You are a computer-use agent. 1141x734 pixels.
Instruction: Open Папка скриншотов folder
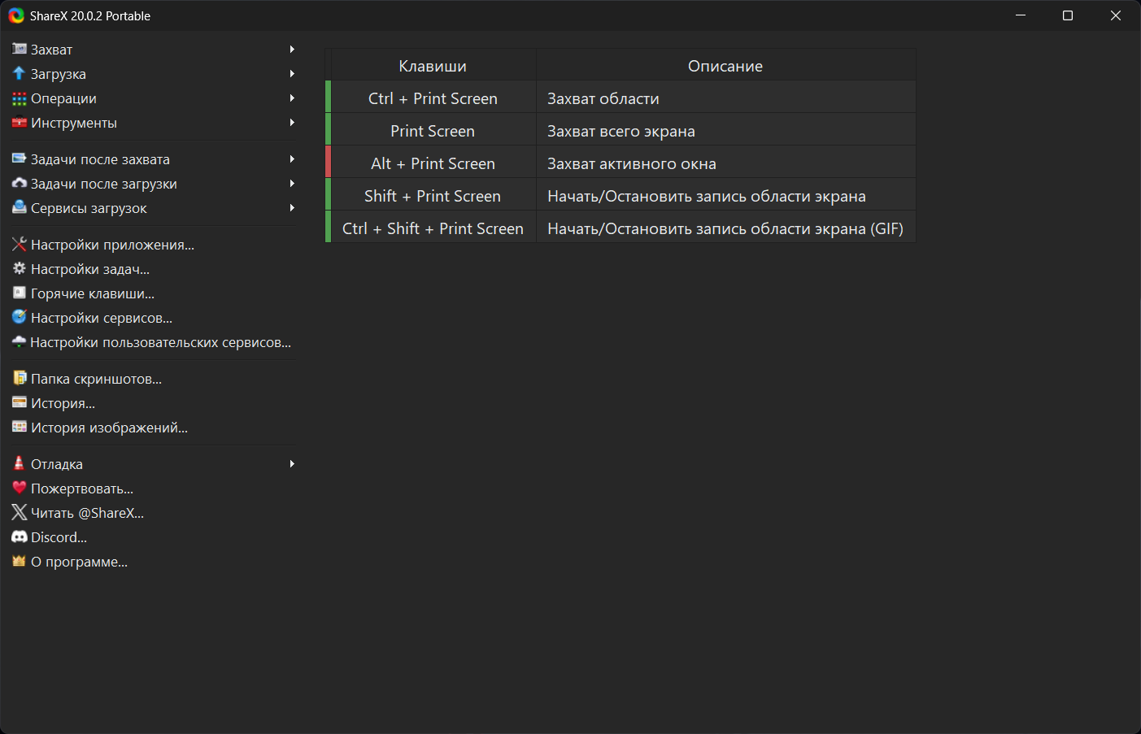[x=96, y=379]
